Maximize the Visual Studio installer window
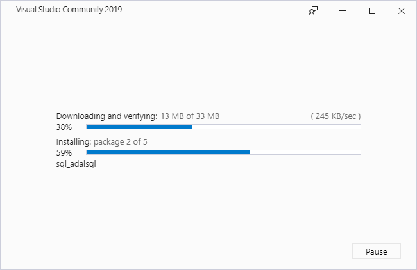The image size is (417, 270). coord(372,11)
